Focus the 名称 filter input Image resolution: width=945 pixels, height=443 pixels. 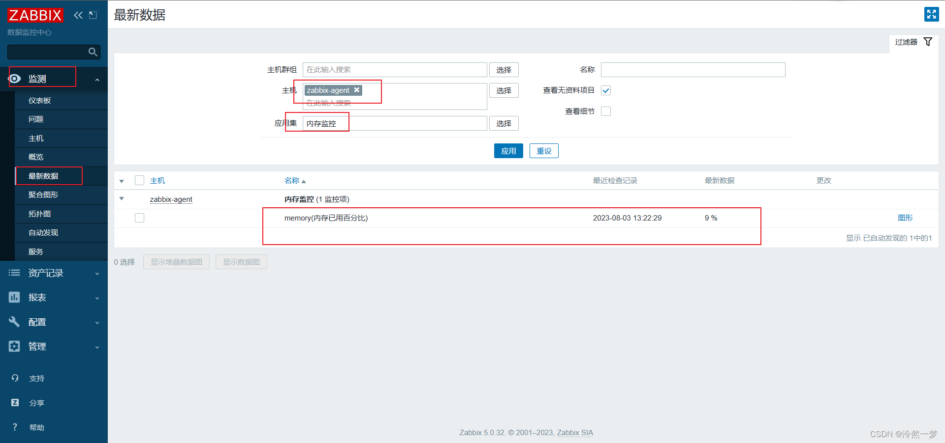(x=693, y=70)
